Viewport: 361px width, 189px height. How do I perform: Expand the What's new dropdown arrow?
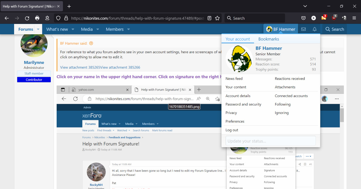(73, 29)
